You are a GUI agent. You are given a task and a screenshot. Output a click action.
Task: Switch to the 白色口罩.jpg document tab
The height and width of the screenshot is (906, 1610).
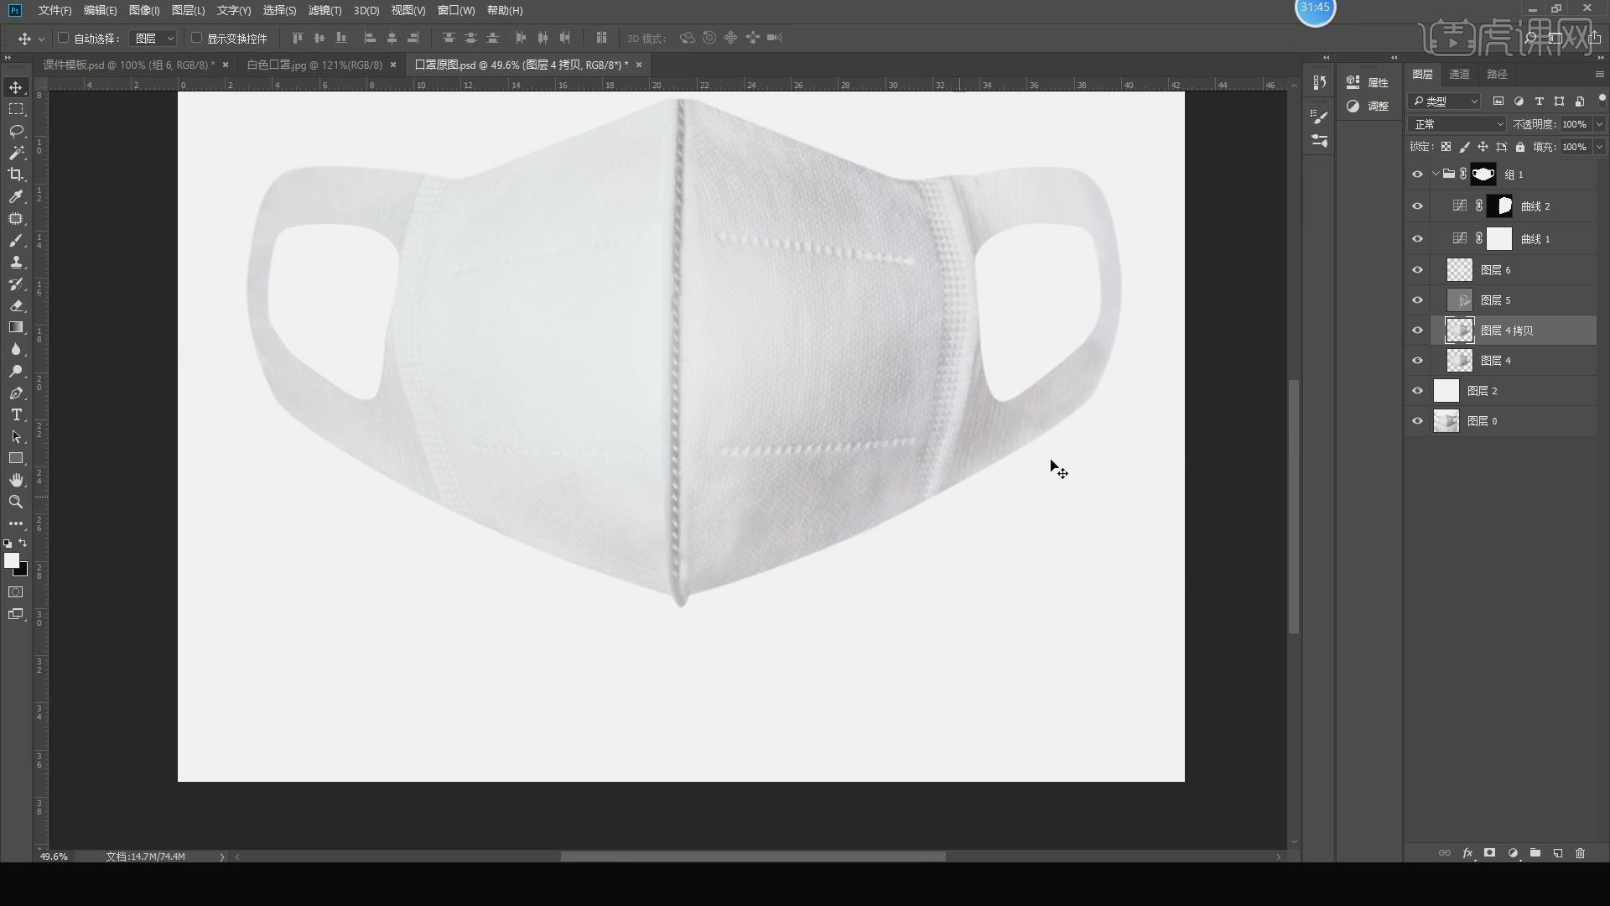tap(314, 65)
